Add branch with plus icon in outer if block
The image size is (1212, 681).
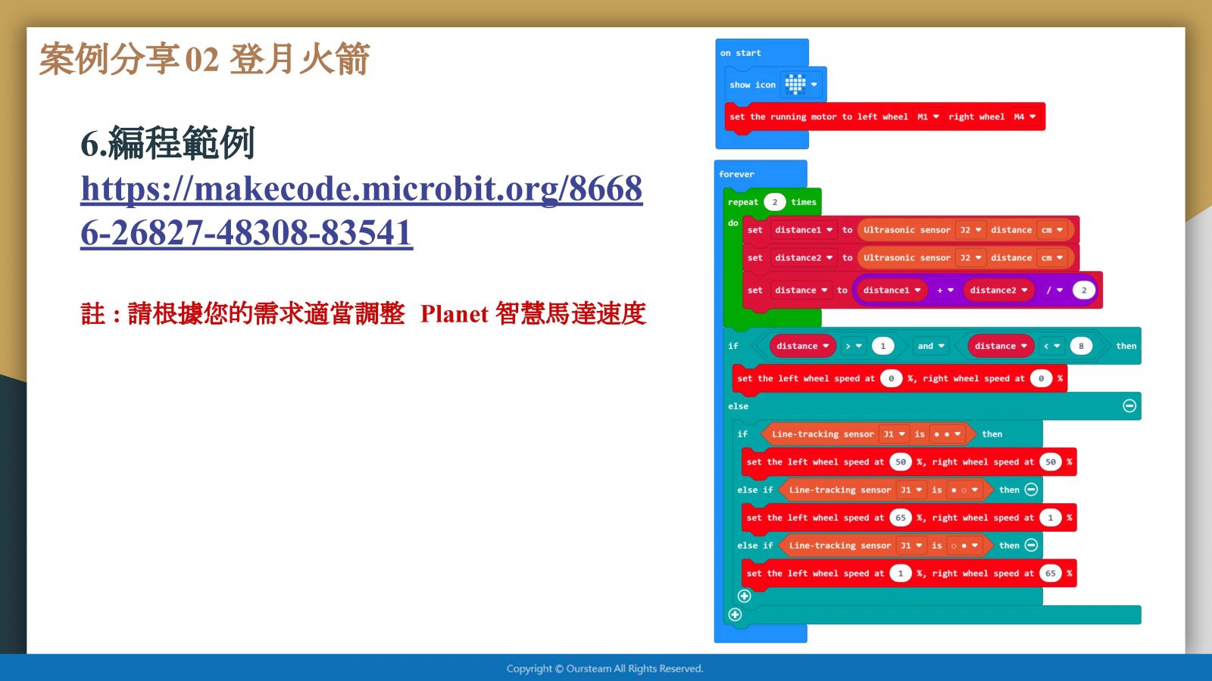click(735, 614)
